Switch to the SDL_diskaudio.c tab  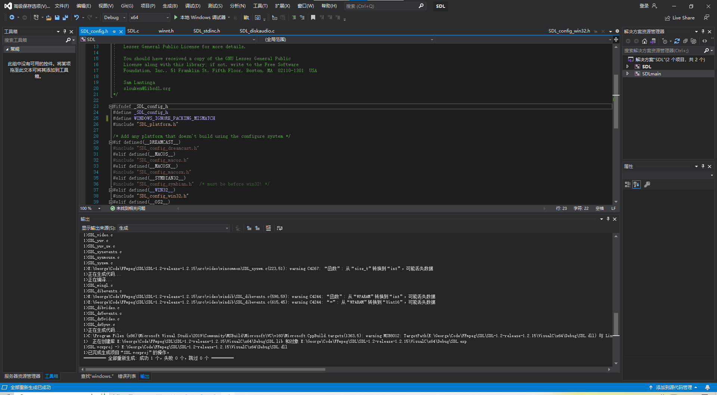point(257,31)
